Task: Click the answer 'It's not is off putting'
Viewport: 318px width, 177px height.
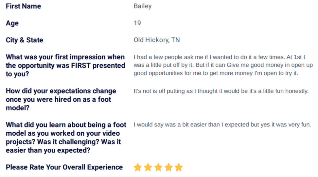Action: [x=221, y=91]
